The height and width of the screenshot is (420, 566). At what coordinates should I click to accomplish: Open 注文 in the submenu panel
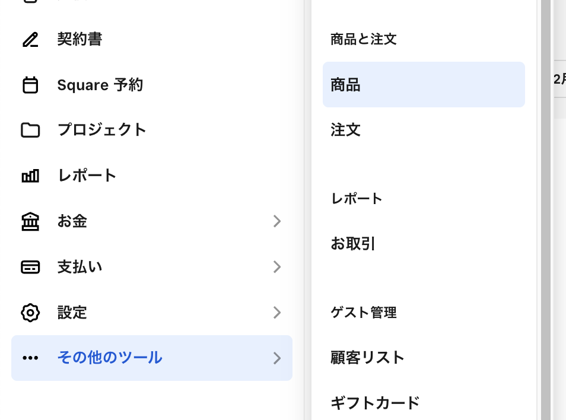tap(424, 130)
